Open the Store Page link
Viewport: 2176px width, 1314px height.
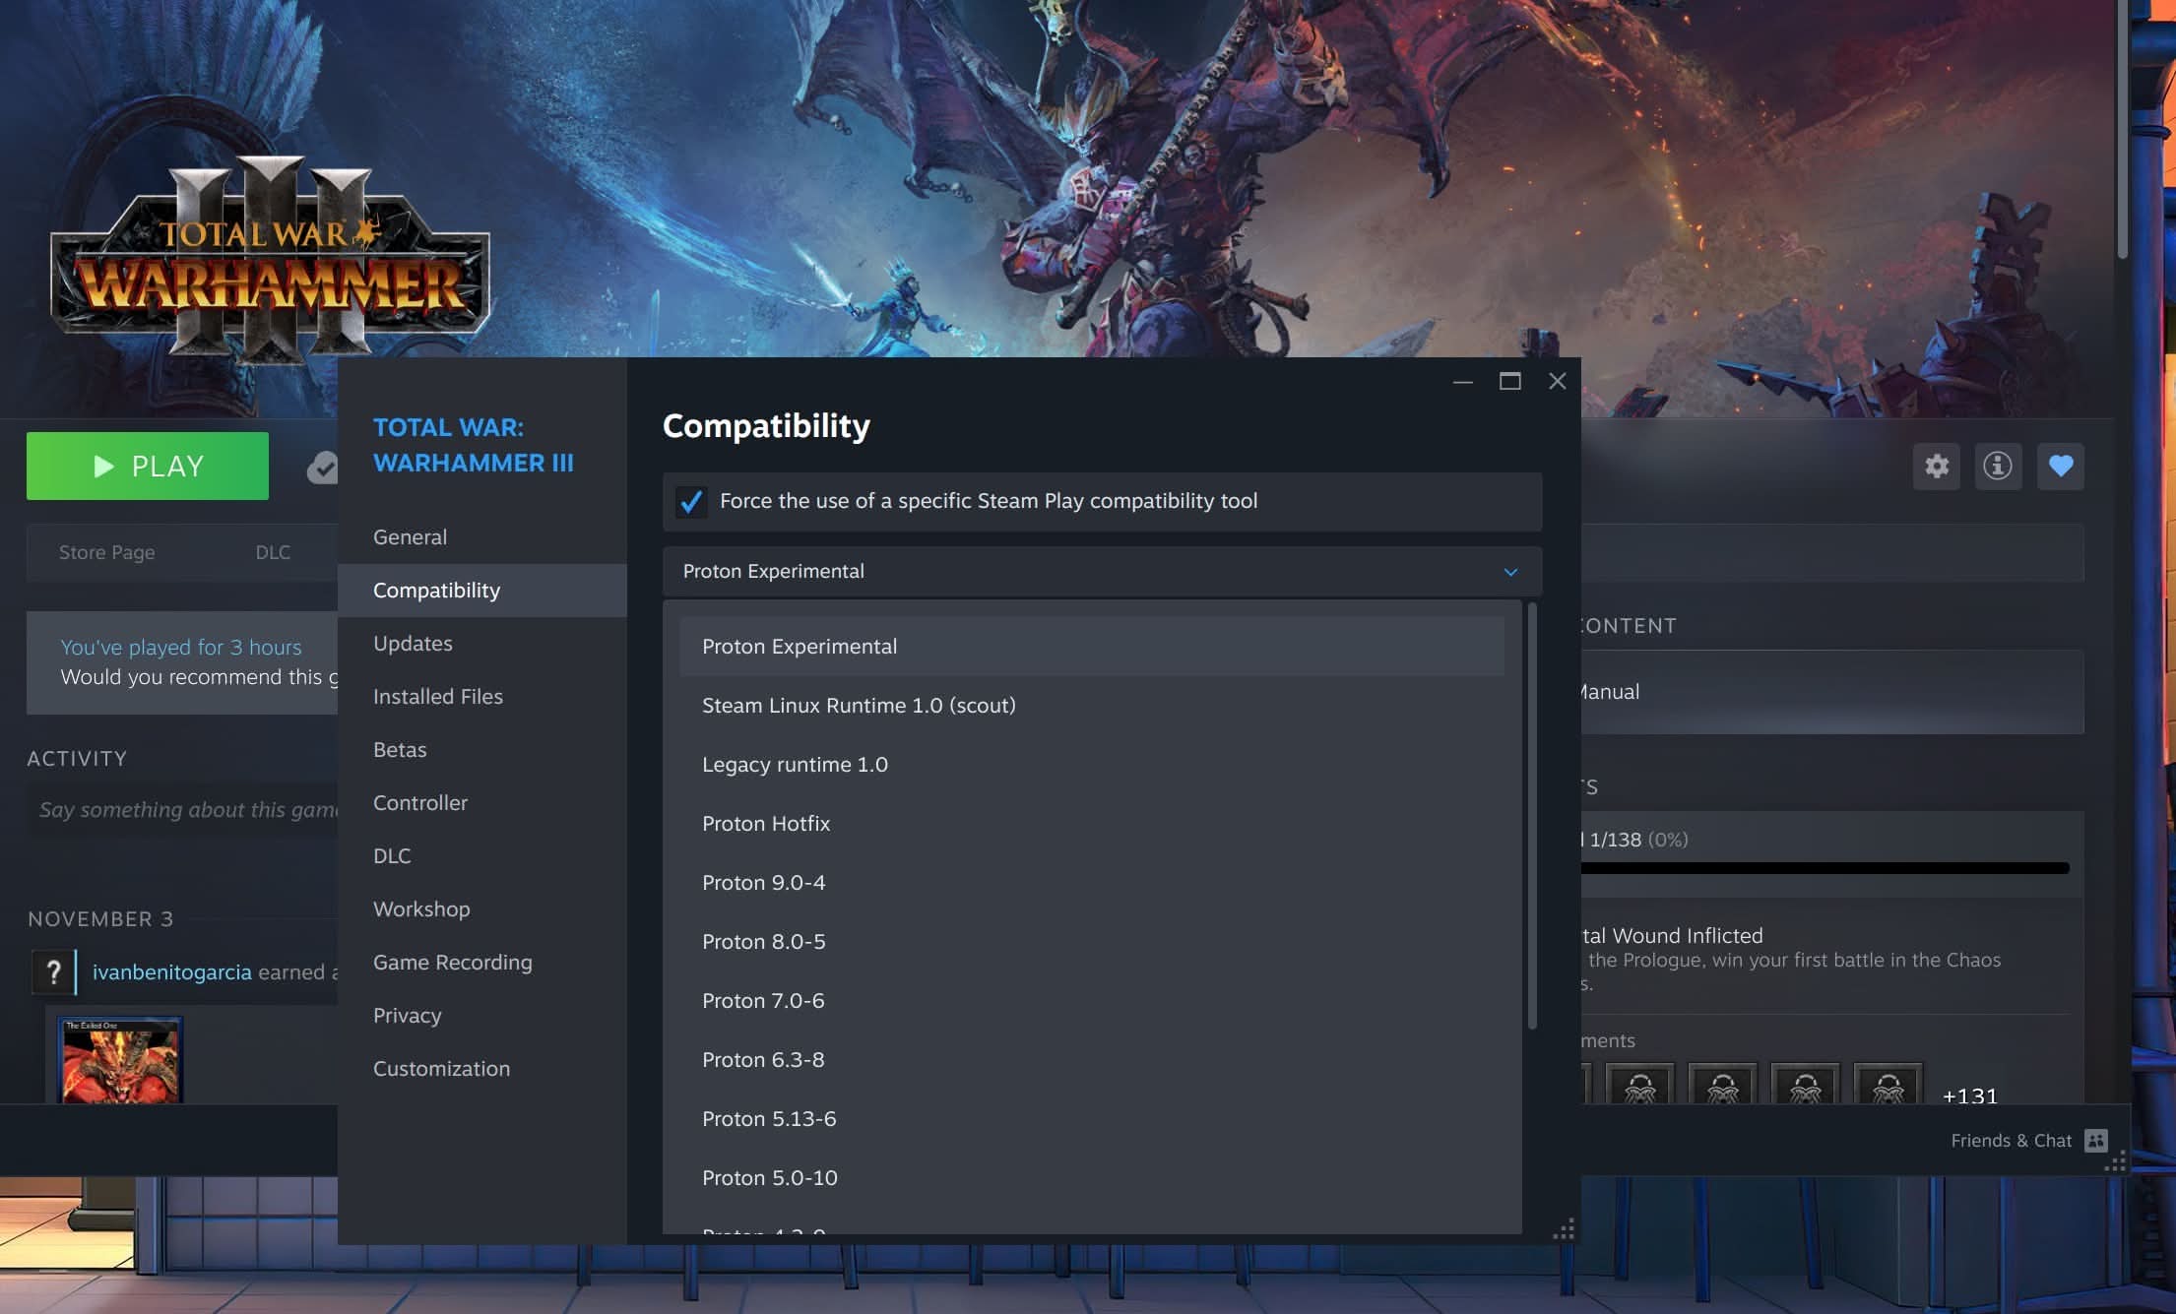105,552
